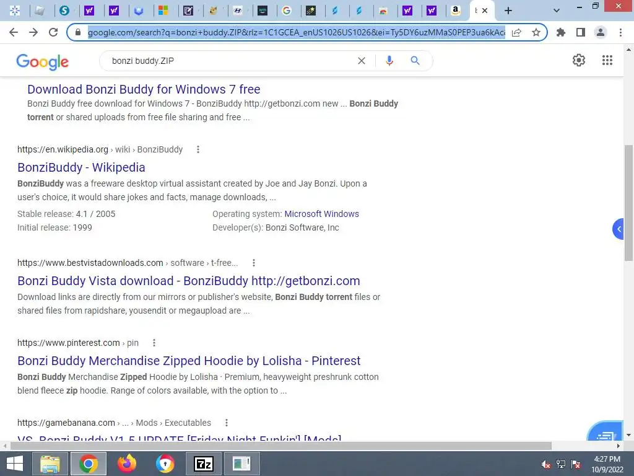Open Chrome's three-dot main menu
The image size is (634, 476).
pos(620,32)
